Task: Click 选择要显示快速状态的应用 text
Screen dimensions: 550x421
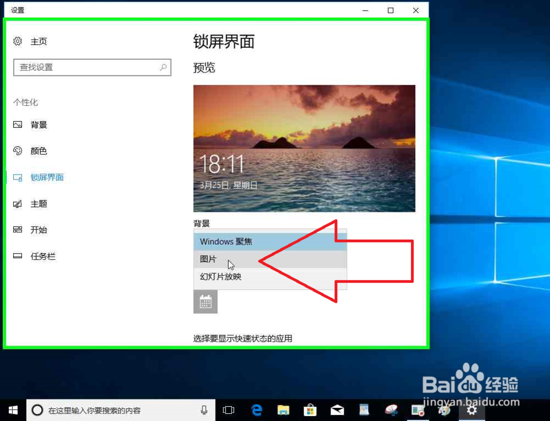Action: pyautogui.click(x=243, y=339)
